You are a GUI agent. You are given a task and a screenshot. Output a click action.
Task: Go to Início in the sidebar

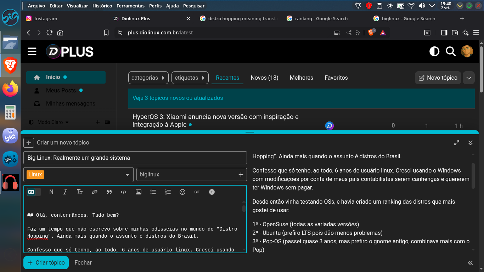(x=66, y=77)
